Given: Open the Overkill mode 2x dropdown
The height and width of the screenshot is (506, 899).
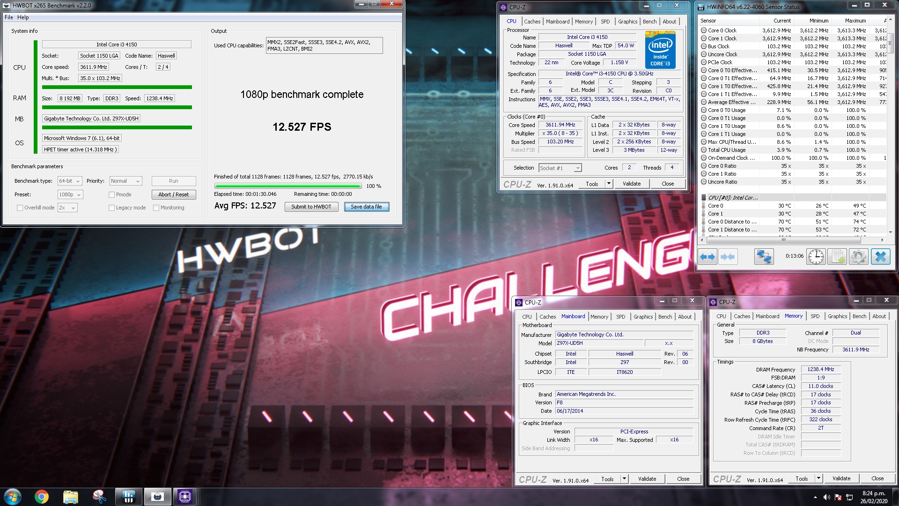Looking at the screenshot, I should pos(67,208).
